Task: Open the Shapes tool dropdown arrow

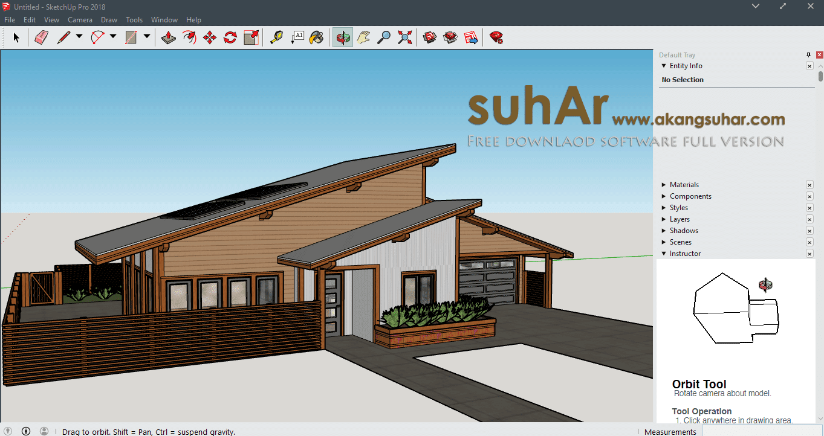Action: [x=147, y=37]
